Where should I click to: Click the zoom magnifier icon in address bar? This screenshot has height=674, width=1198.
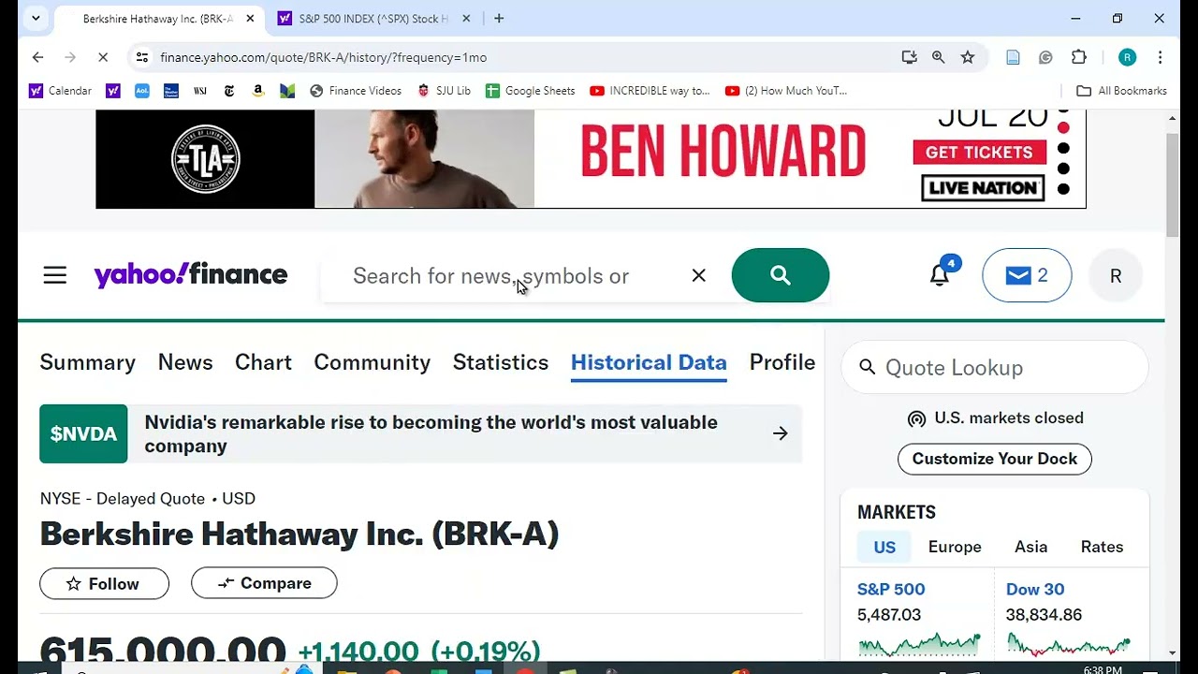coord(938,57)
